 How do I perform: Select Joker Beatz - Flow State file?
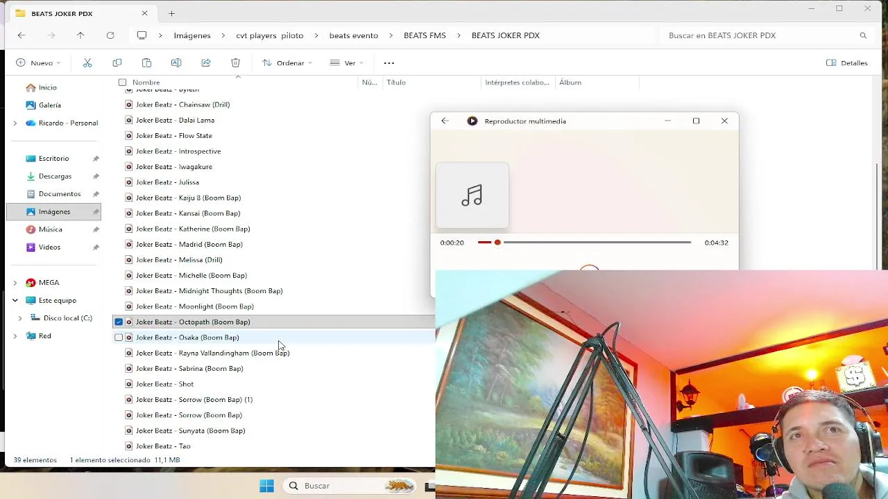point(174,136)
